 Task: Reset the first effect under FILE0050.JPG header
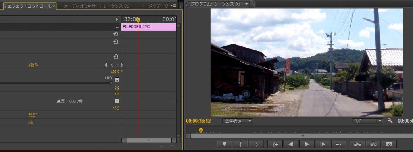point(116,34)
